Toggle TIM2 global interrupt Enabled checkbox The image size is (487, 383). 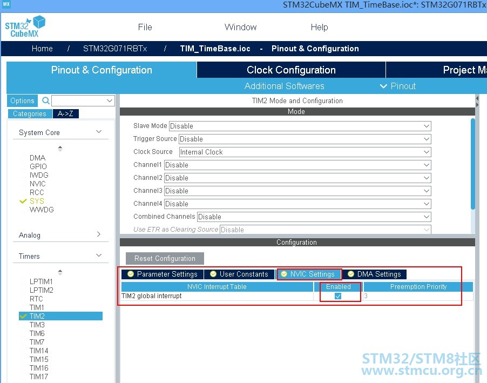click(338, 296)
